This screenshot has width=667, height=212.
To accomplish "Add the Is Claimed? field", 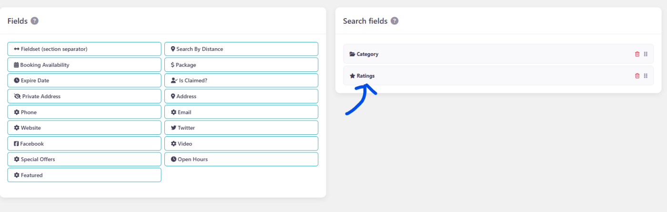I will tap(241, 81).
